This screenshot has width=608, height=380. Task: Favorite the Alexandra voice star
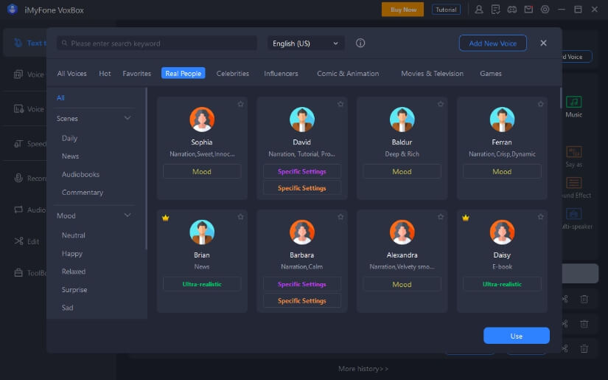tap(441, 217)
